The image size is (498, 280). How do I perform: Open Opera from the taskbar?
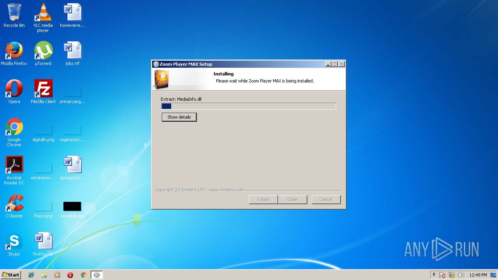click(x=70, y=275)
